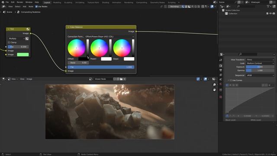Select backdrop Blue channel button

click(x=199, y=6)
